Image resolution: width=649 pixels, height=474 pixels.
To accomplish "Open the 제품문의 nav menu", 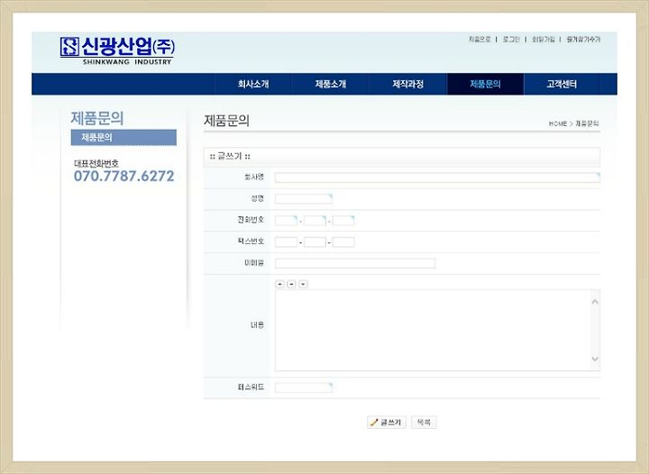I will click(485, 84).
